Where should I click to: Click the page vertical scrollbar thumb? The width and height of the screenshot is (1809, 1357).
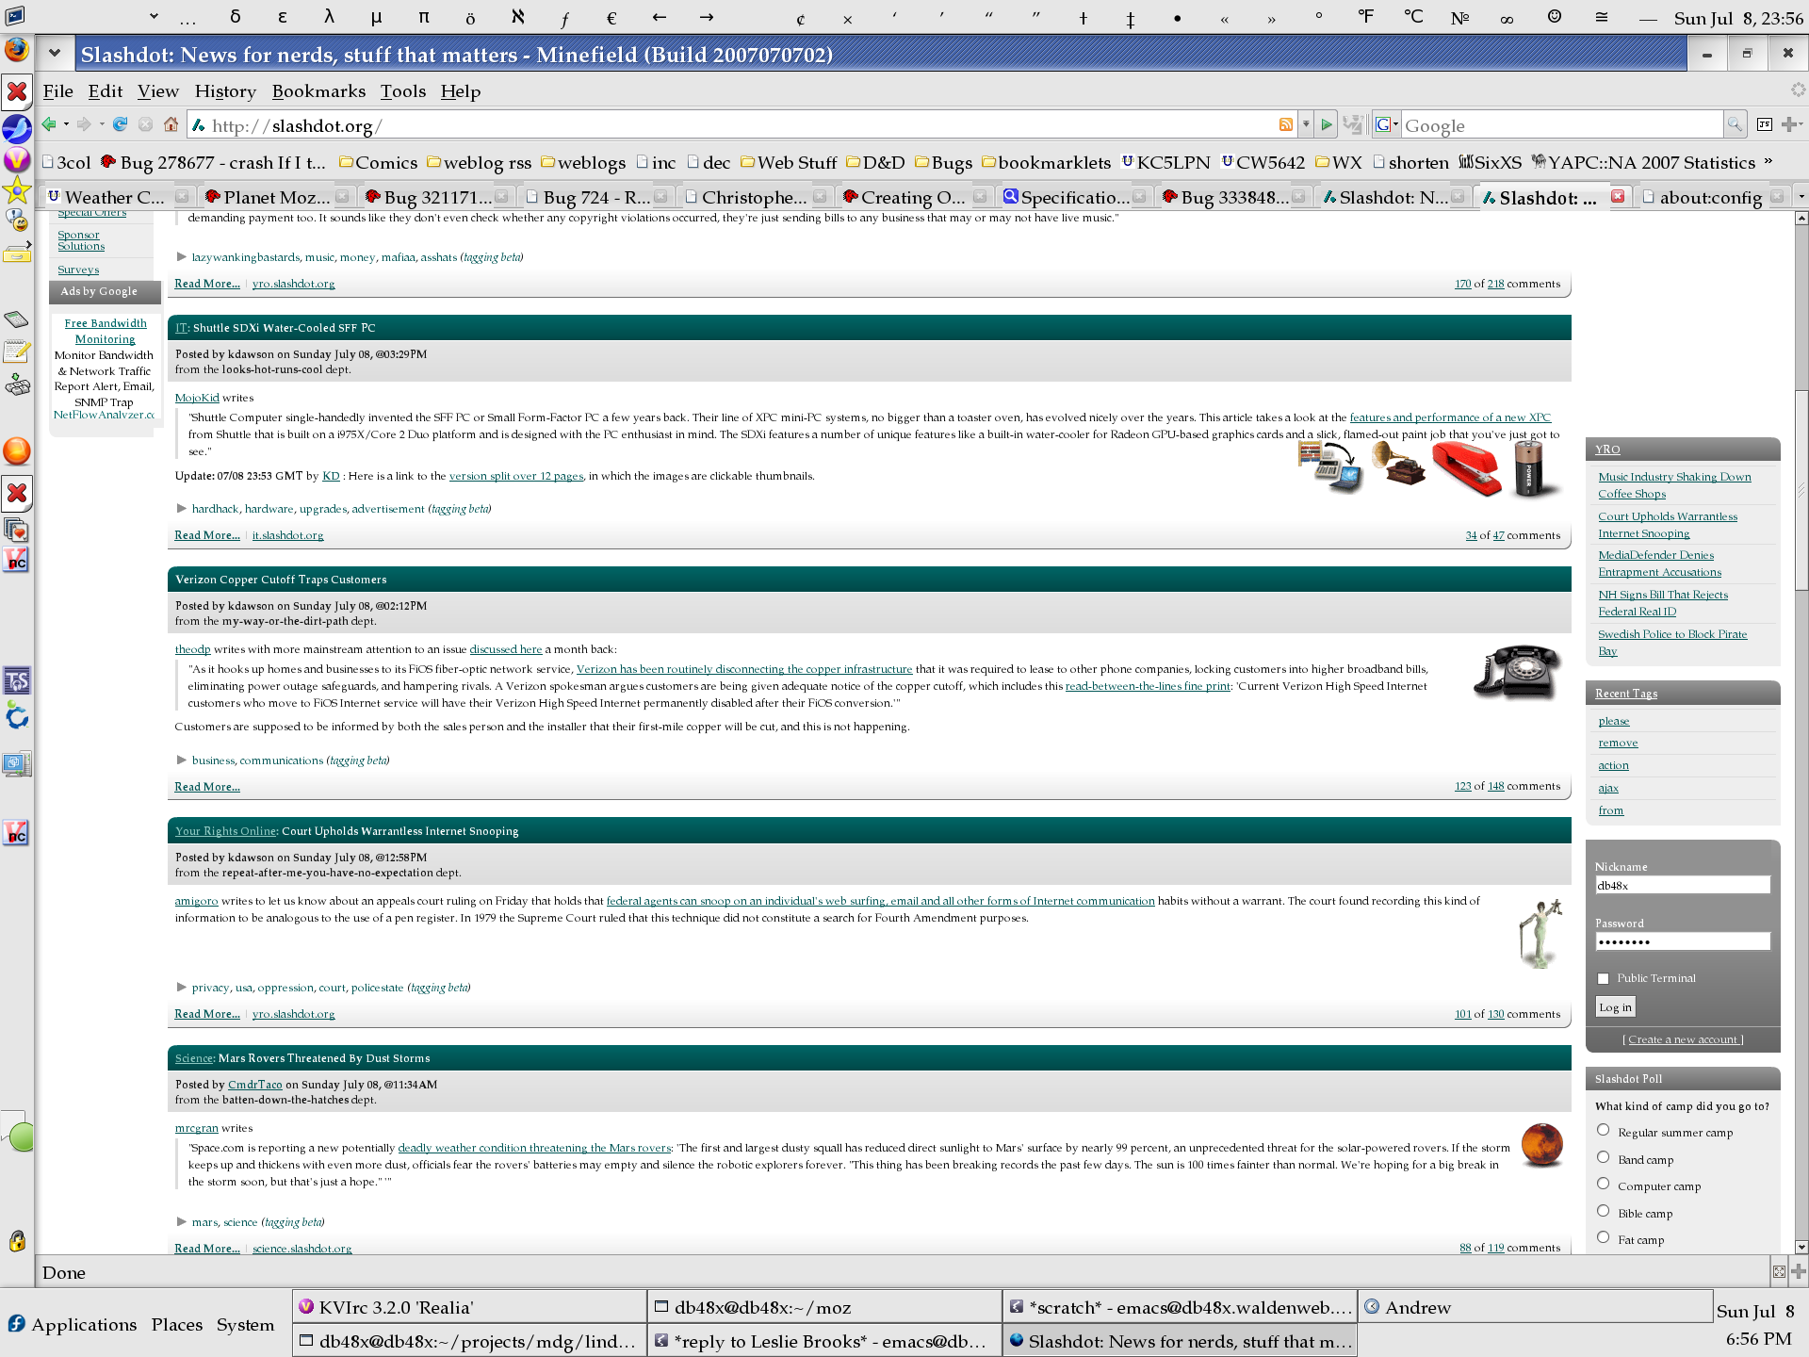1801,490
